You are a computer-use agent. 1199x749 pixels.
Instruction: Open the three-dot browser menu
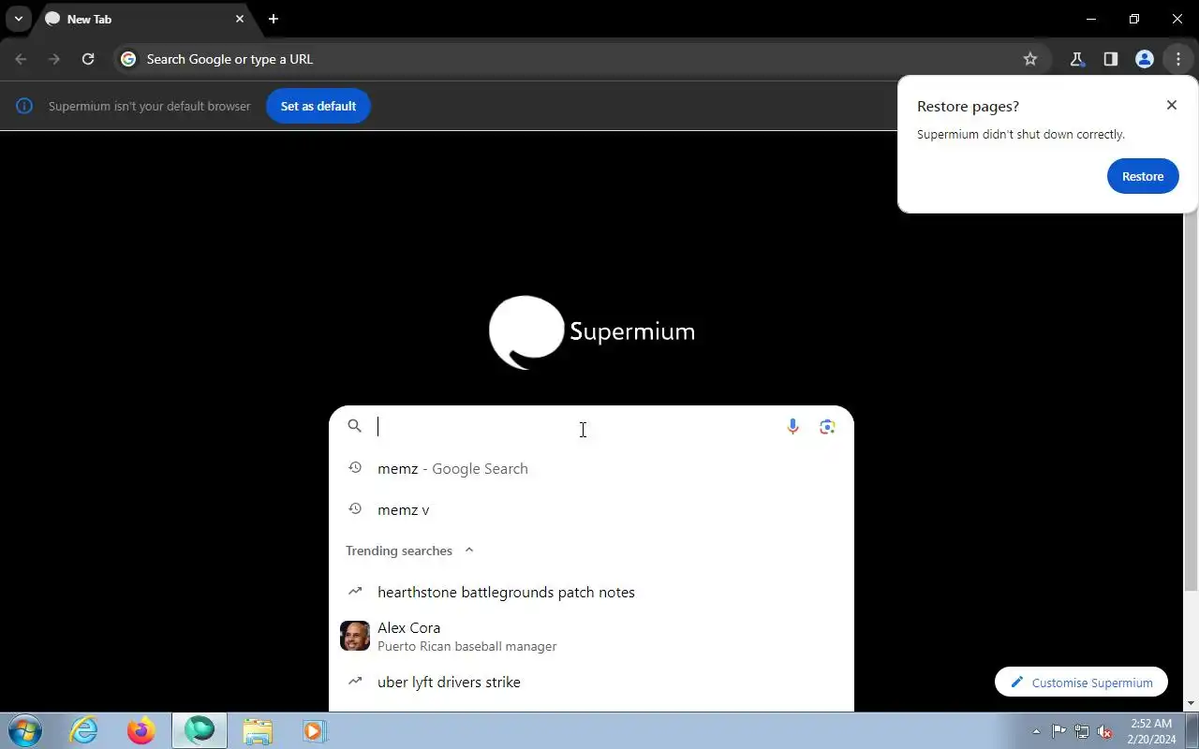(1177, 59)
